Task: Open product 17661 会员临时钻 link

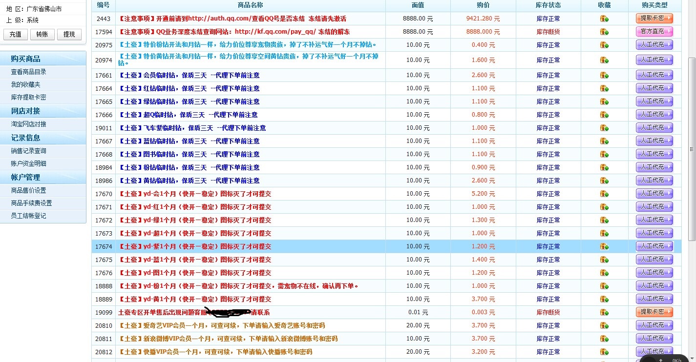Action: click(x=189, y=75)
